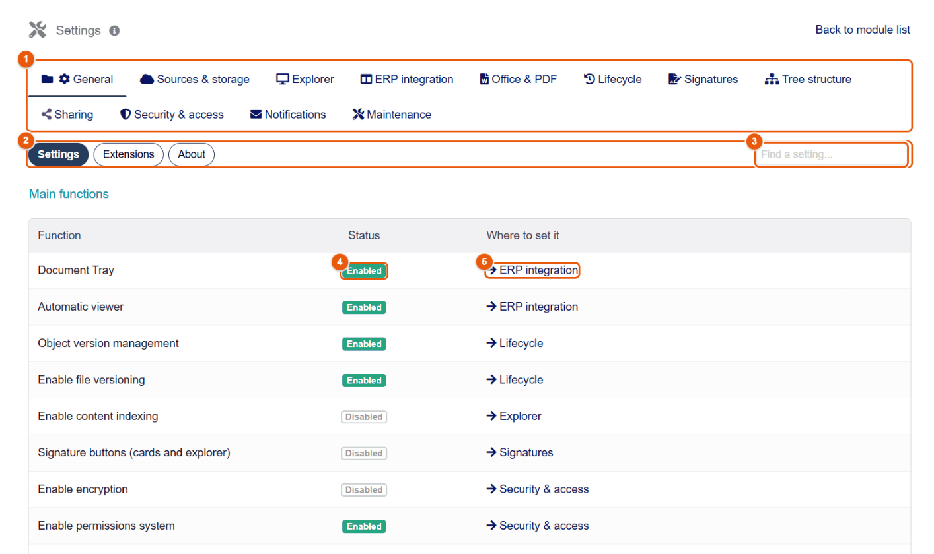The image size is (934, 554).
Task: Select the "Automatic viewer" function name
Action: (81, 307)
